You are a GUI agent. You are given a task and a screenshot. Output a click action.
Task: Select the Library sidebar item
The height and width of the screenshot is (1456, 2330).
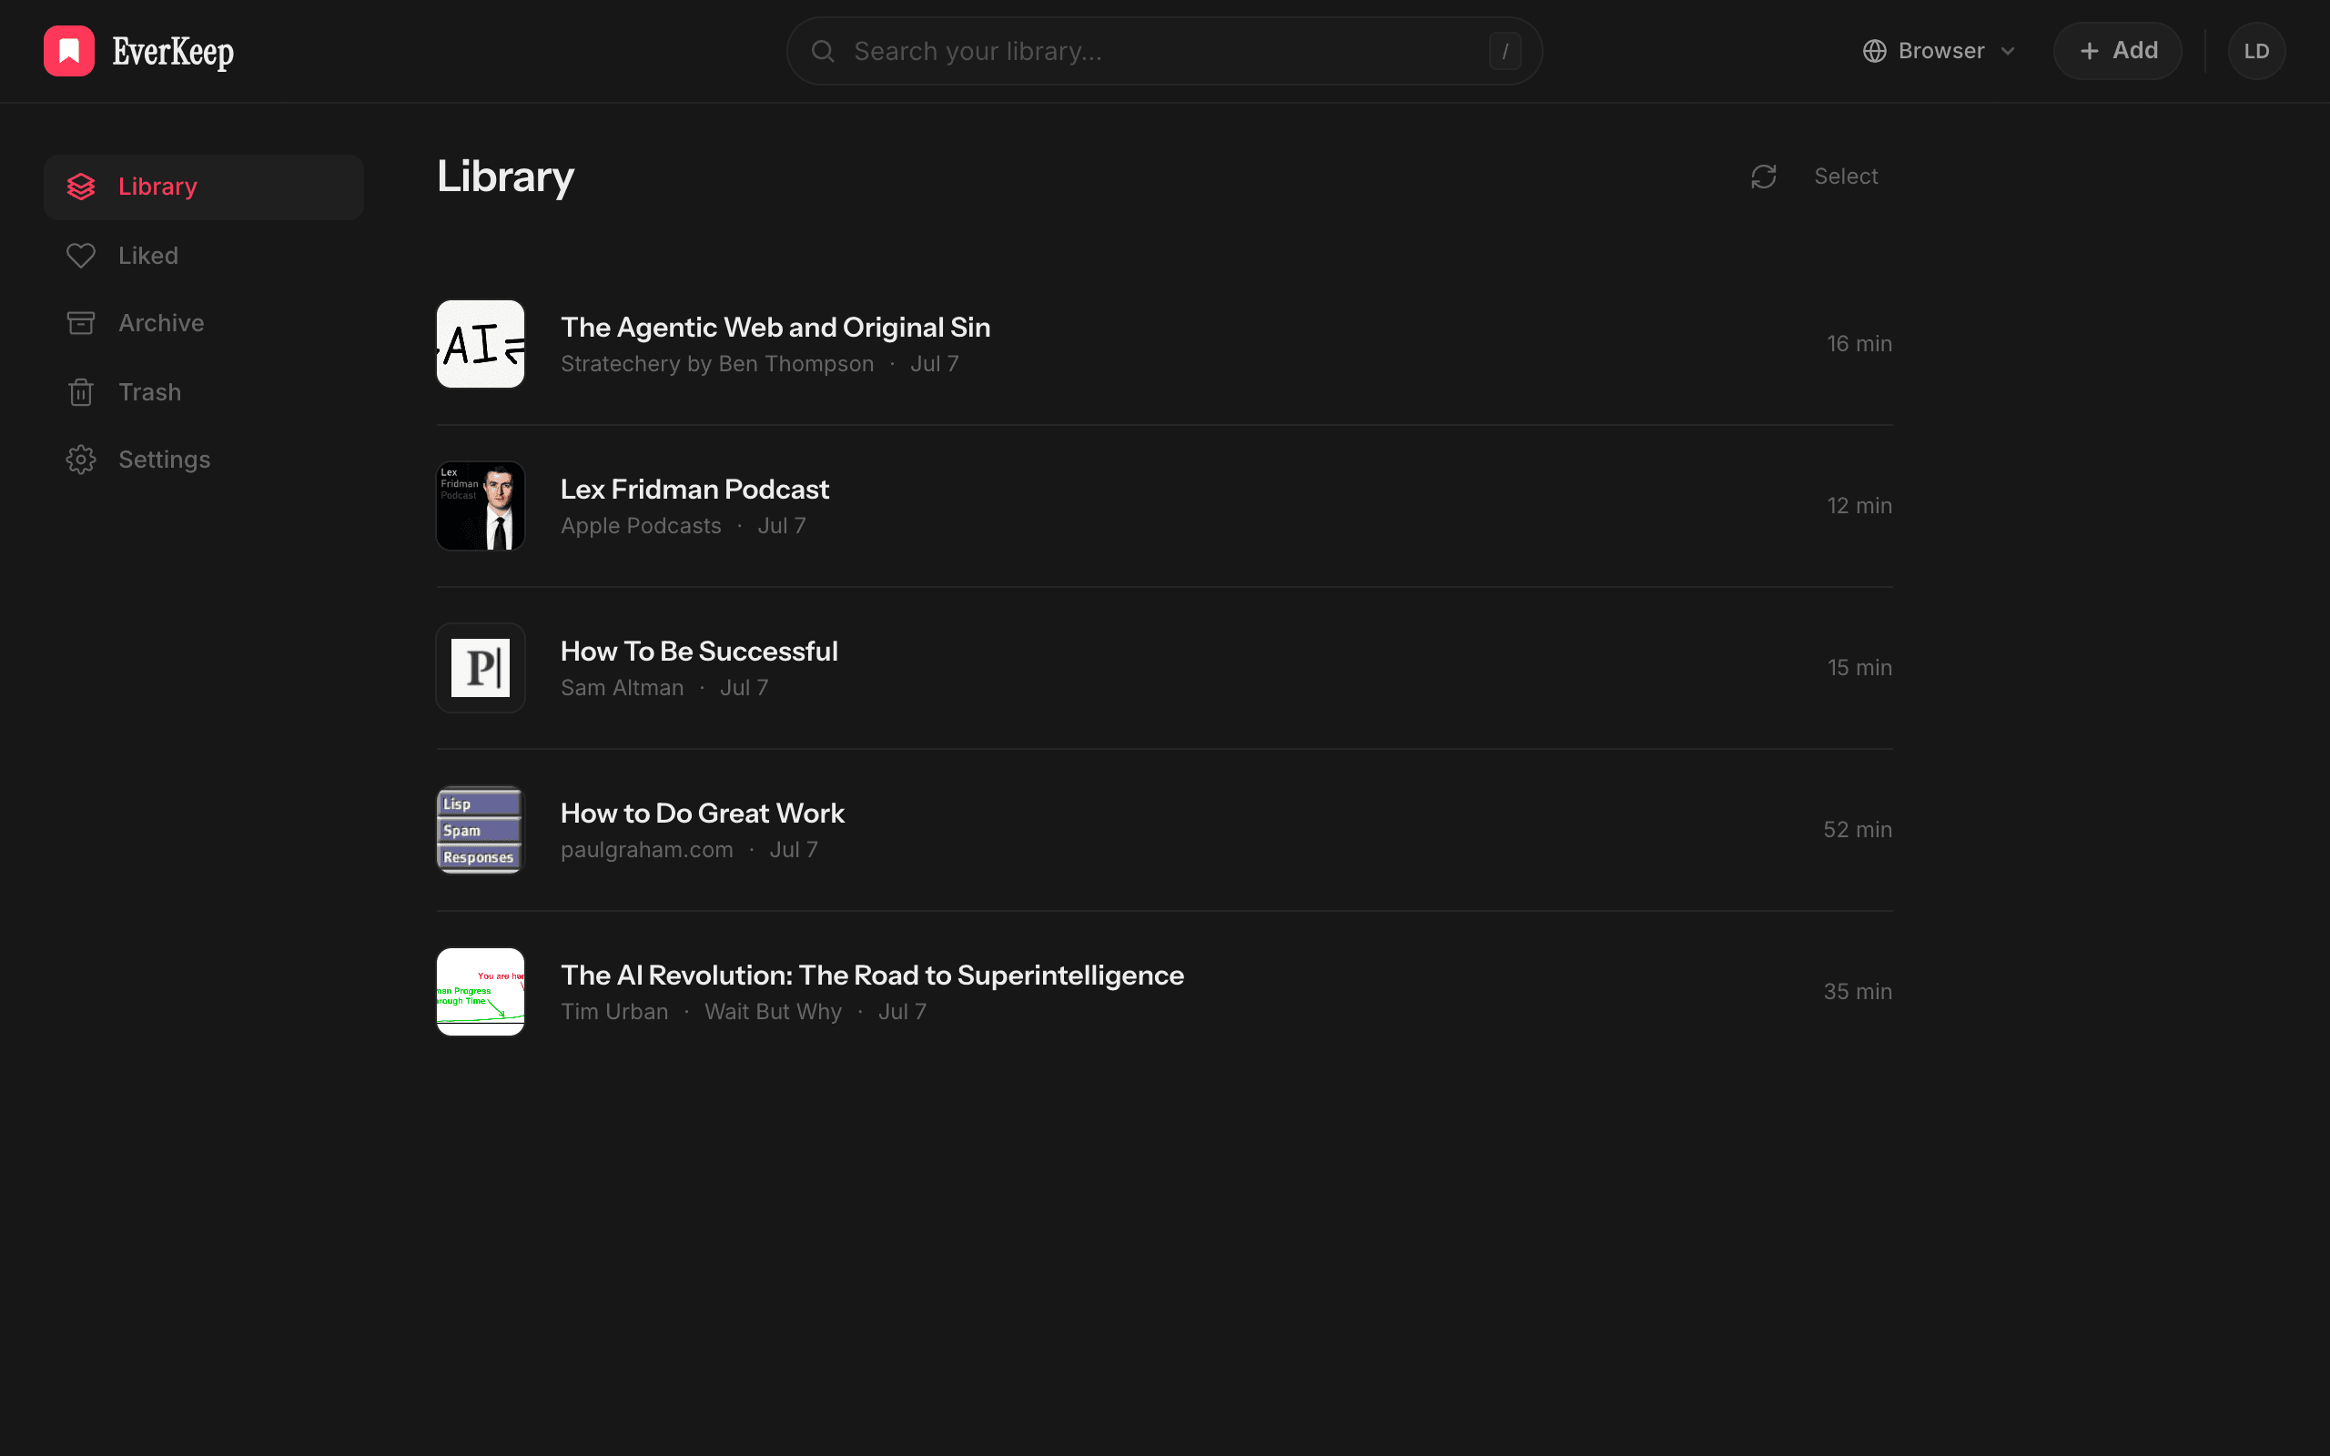pyautogui.click(x=203, y=187)
